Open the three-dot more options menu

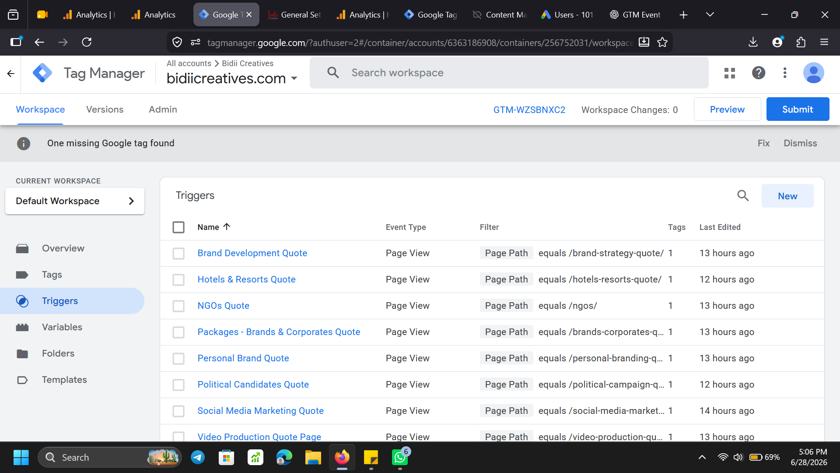pos(785,73)
